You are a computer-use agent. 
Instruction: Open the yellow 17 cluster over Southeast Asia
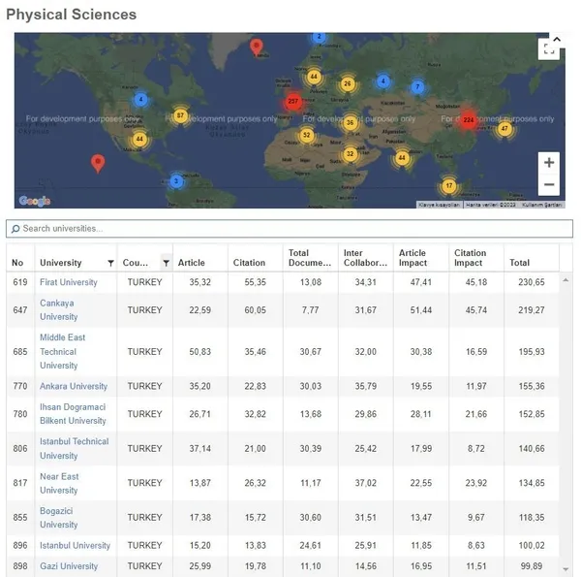[449, 186]
